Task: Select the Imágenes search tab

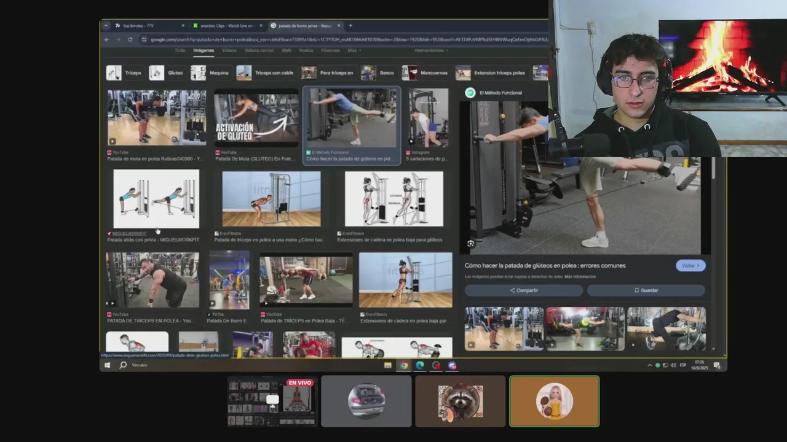Action: pyautogui.click(x=204, y=50)
